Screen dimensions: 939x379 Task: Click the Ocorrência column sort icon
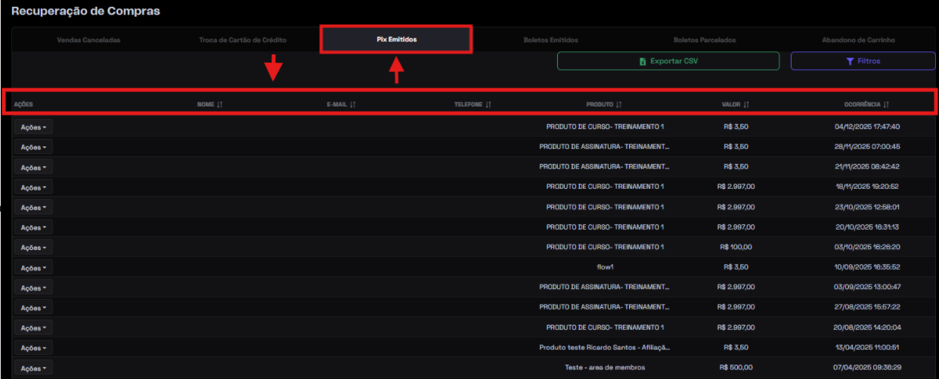tap(886, 104)
